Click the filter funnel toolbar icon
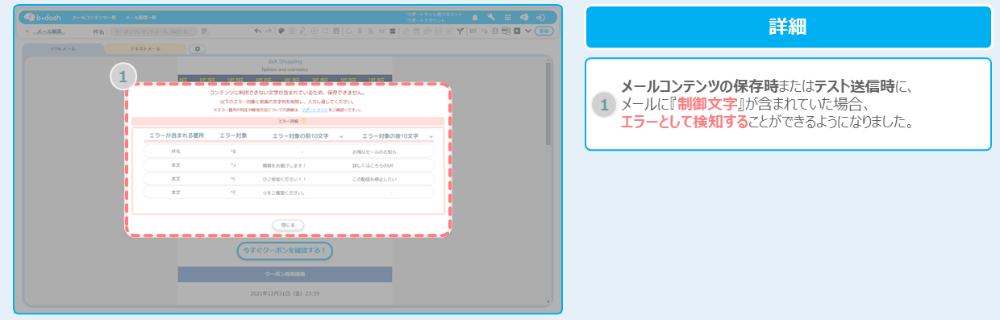 [x=460, y=31]
